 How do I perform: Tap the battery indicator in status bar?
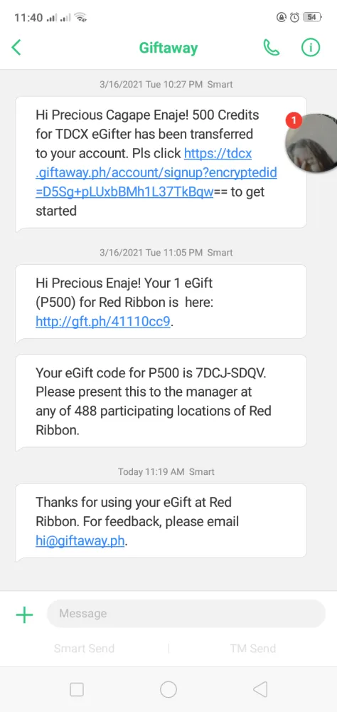pos(313,17)
